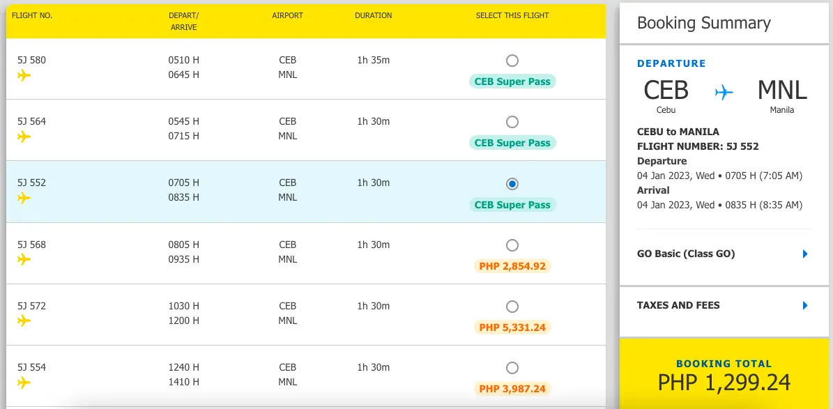Select the radio button for flight 5J 554

512,367
